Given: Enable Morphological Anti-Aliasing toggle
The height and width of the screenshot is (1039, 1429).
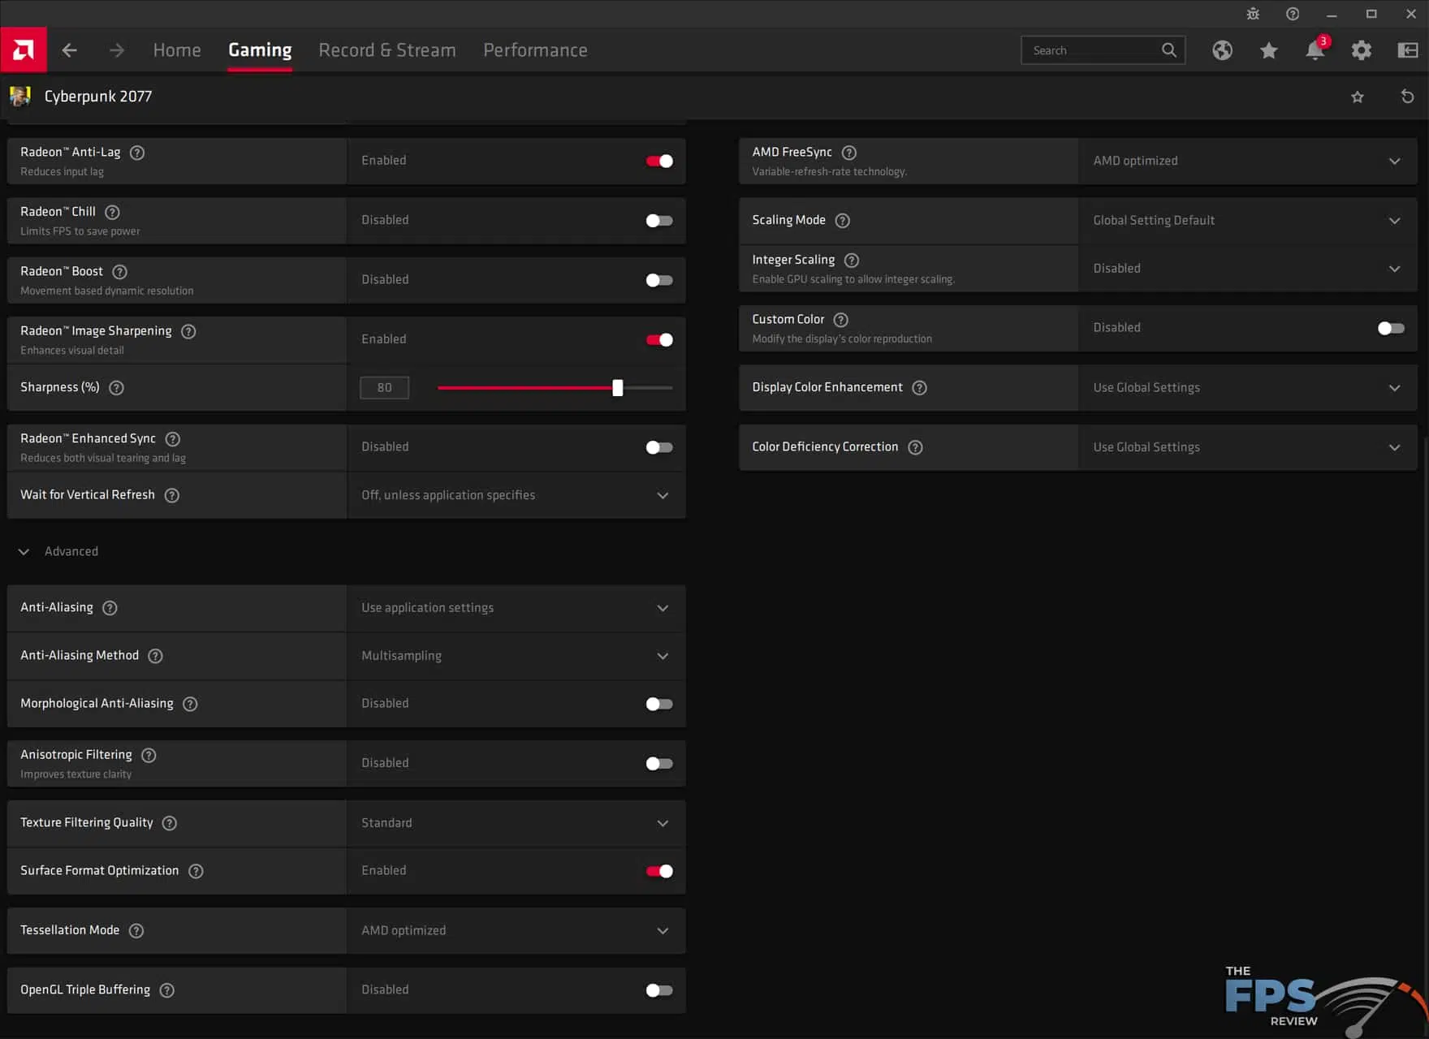Looking at the screenshot, I should [x=659, y=704].
